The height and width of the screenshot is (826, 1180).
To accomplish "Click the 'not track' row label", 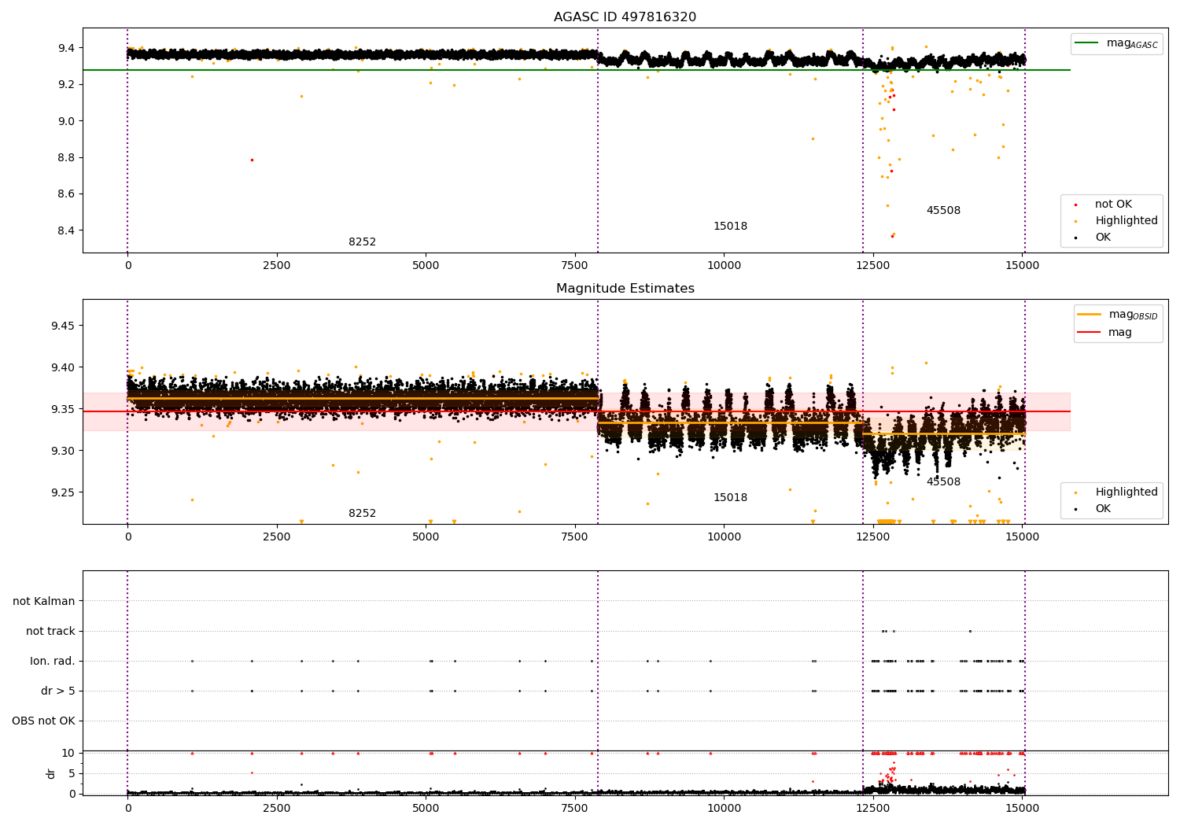I will [50, 631].
